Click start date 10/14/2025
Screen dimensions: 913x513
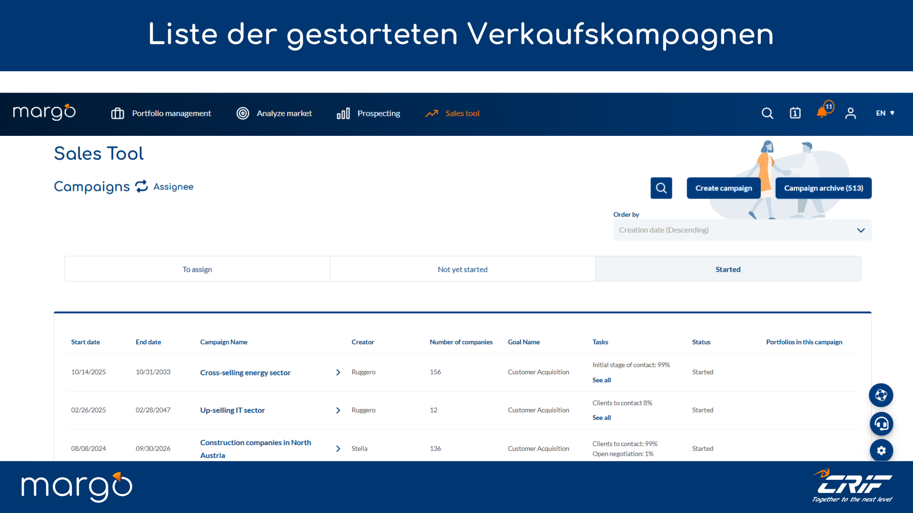pyautogui.click(x=88, y=372)
